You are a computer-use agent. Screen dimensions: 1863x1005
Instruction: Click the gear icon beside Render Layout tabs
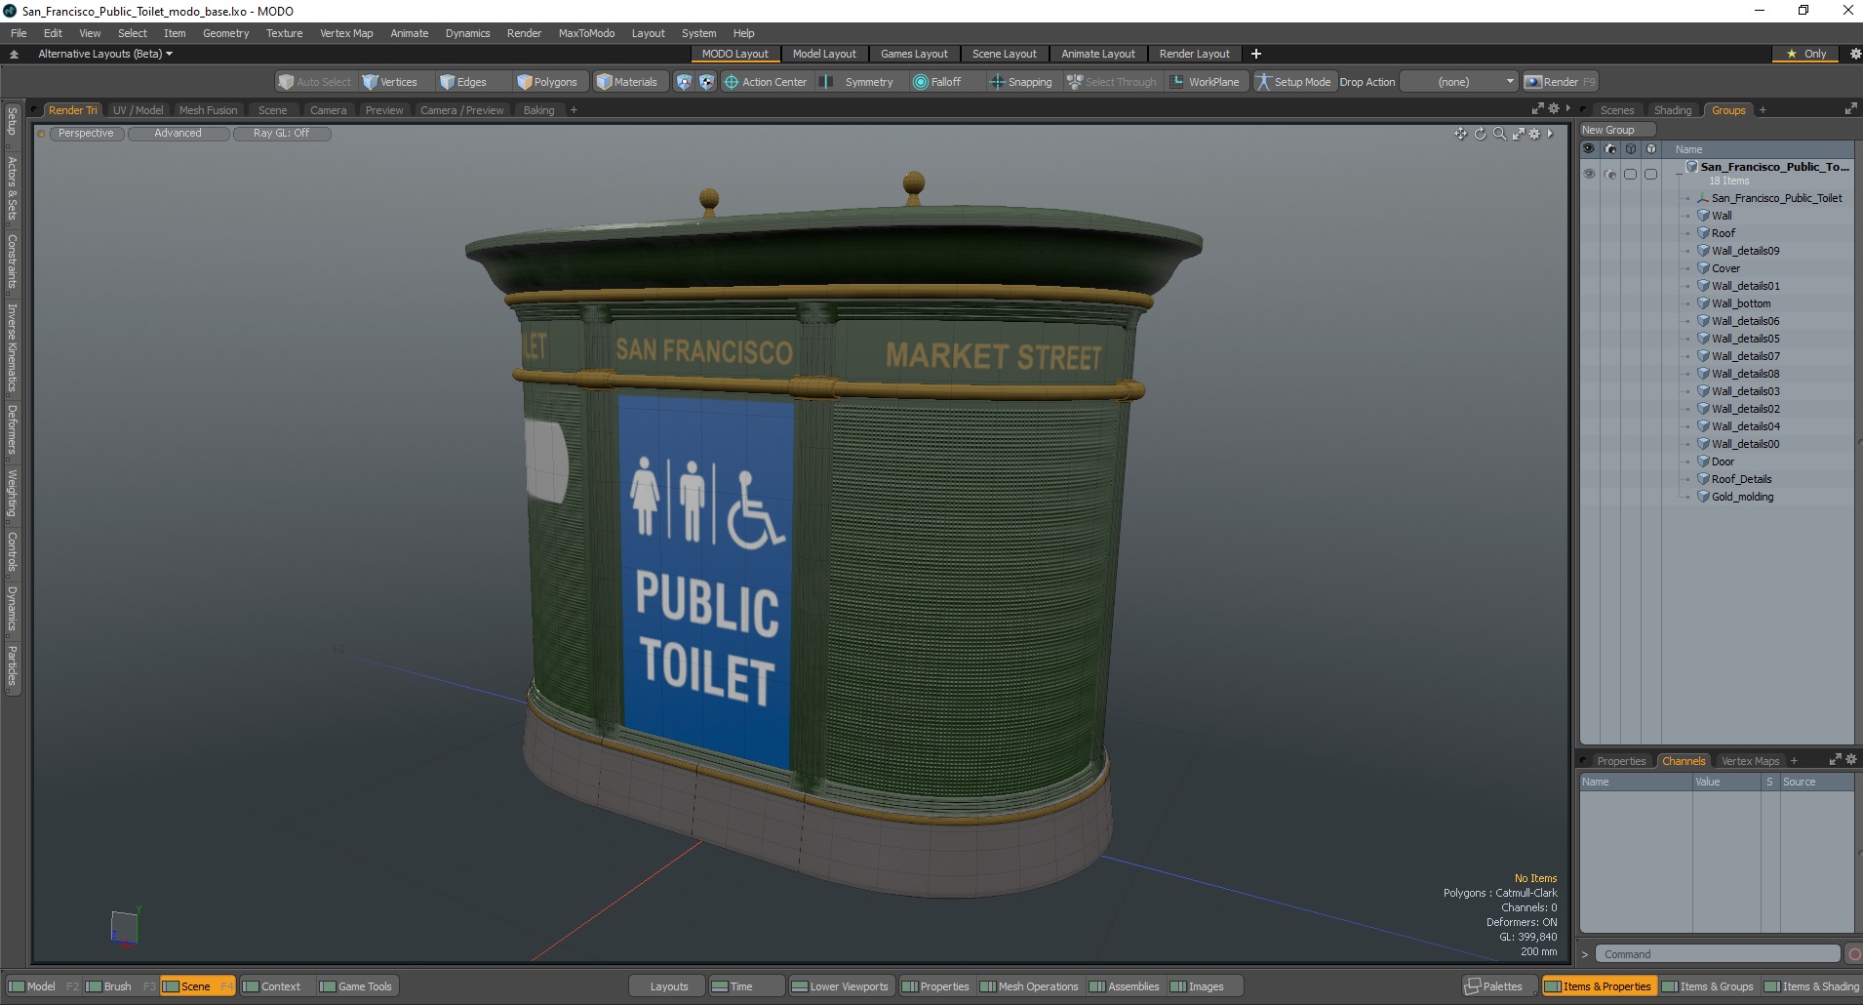point(1855,54)
